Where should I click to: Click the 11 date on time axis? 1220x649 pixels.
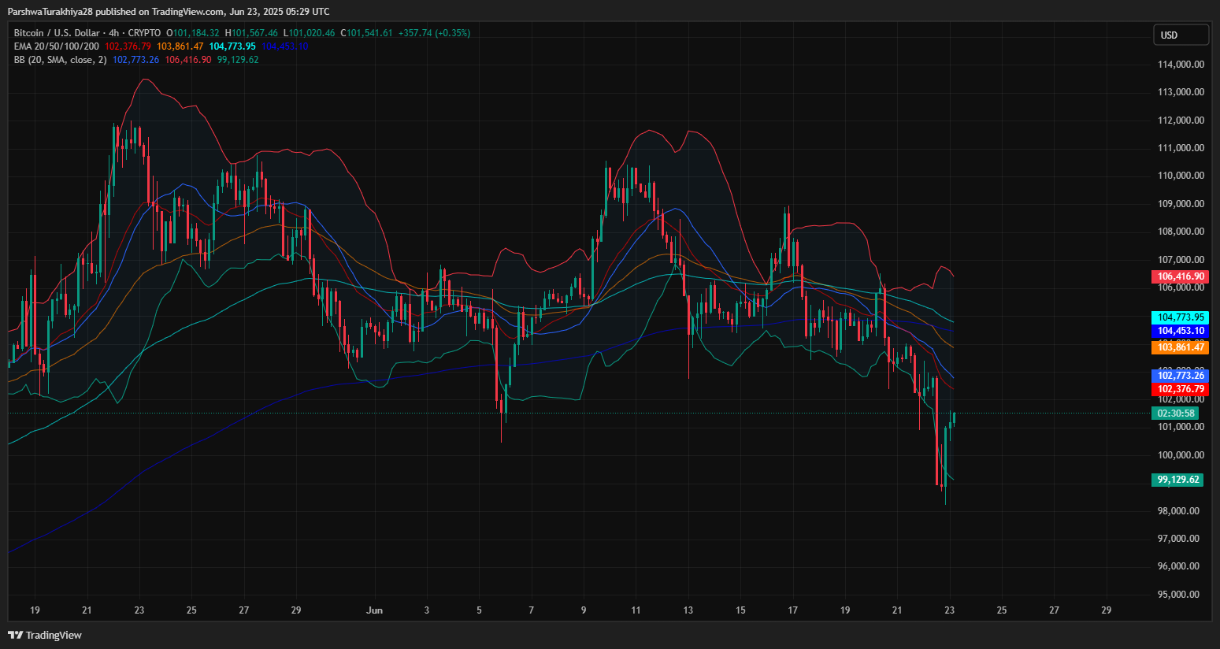(636, 610)
